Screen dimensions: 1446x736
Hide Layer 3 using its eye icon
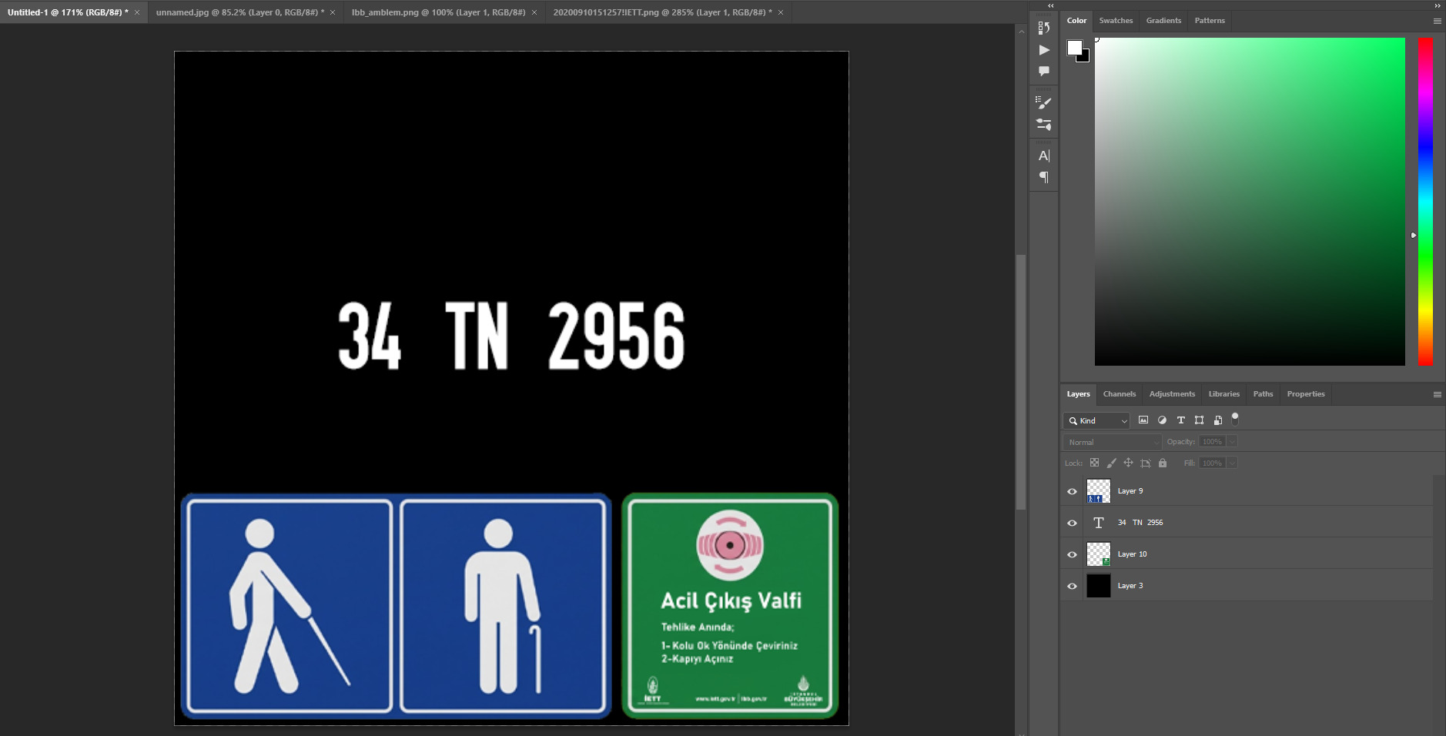pyautogui.click(x=1072, y=586)
